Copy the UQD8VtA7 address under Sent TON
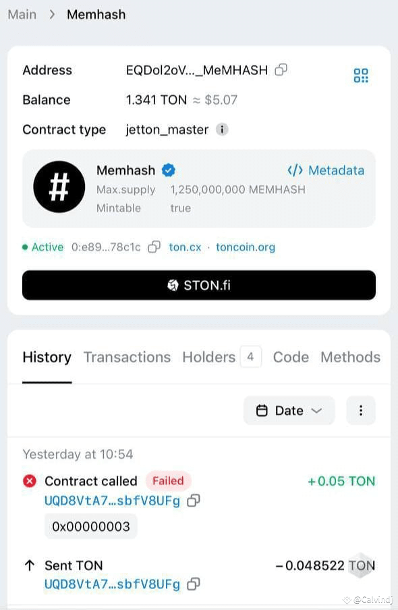This screenshot has width=398, height=610. pyautogui.click(x=194, y=584)
